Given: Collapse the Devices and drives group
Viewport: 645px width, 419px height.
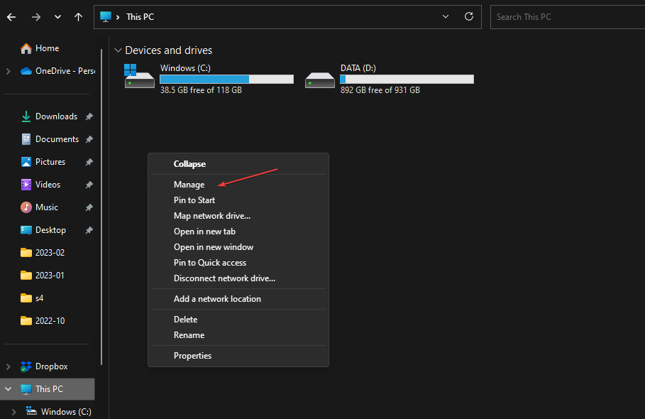Looking at the screenshot, I should [x=117, y=50].
